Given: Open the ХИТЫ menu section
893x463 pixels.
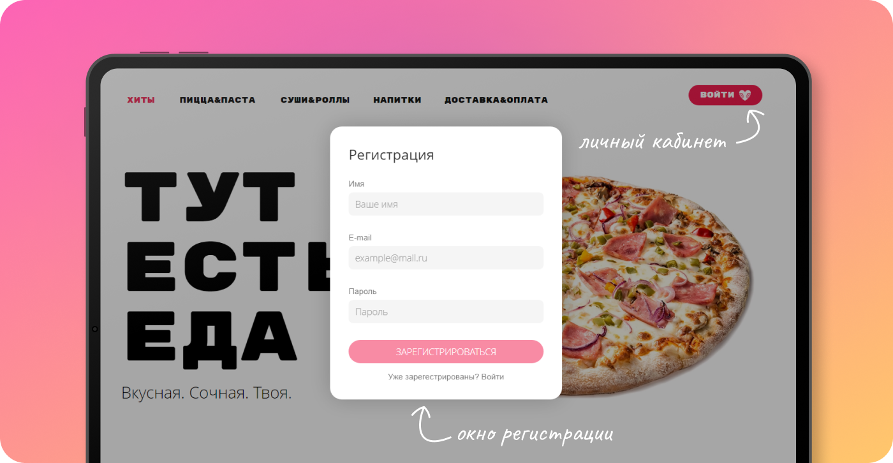Looking at the screenshot, I should (141, 100).
